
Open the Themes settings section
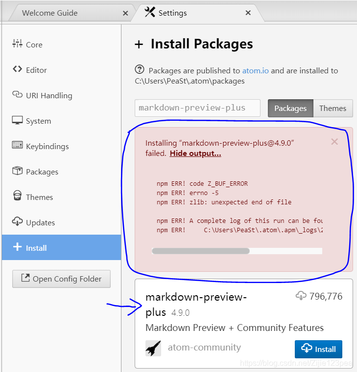pyautogui.click(x=61, y=197)
